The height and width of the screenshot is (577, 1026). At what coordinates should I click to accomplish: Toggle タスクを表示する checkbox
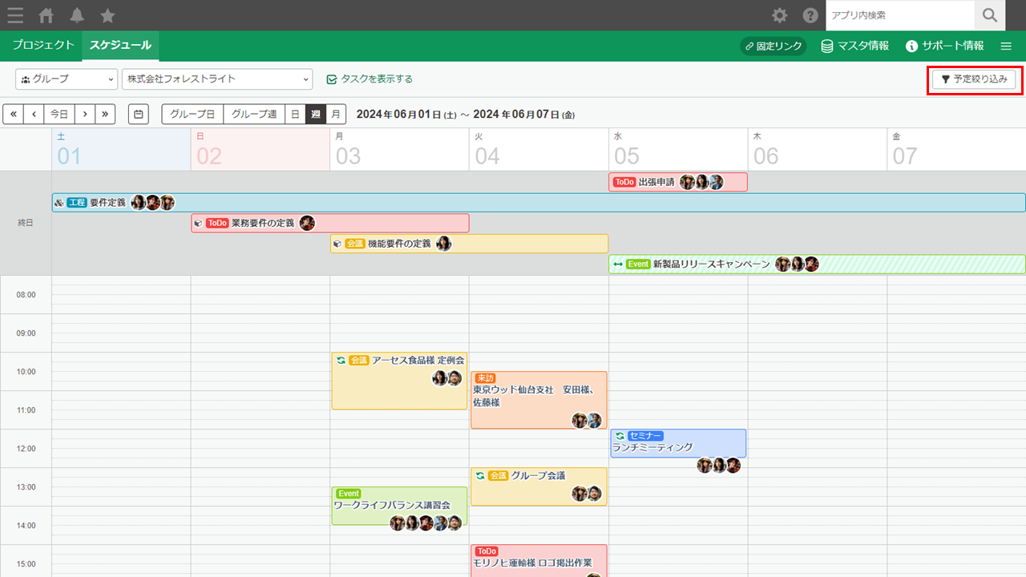coord(332,79)
